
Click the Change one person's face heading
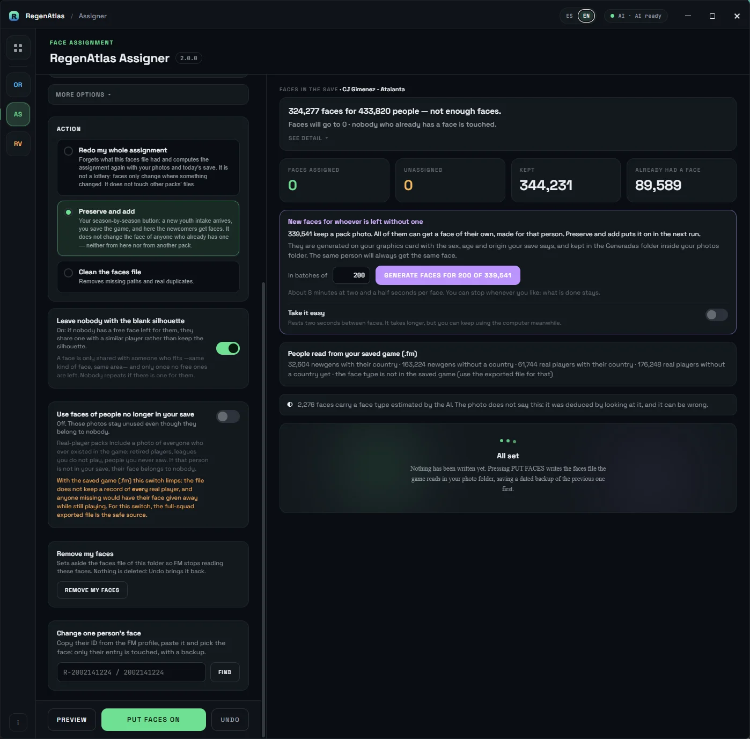(x=99, y=633)
